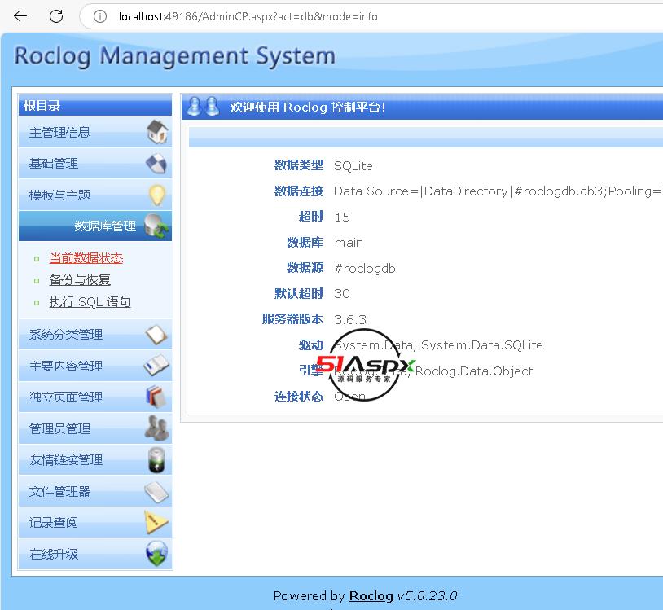This screenshot has height=610, width=663.
Task: Expand the 独立页面管理 section
Action: point(95,397)
